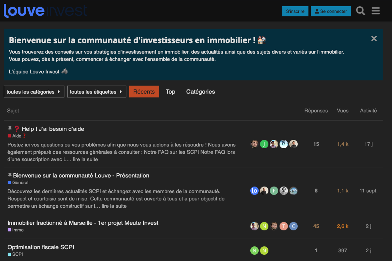392x261 pixels.
Task: Click the '1,1 k' views value
Action: point(343,191)
